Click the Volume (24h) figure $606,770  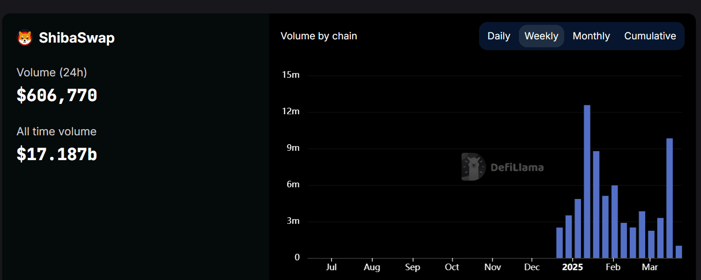point(57,95)
